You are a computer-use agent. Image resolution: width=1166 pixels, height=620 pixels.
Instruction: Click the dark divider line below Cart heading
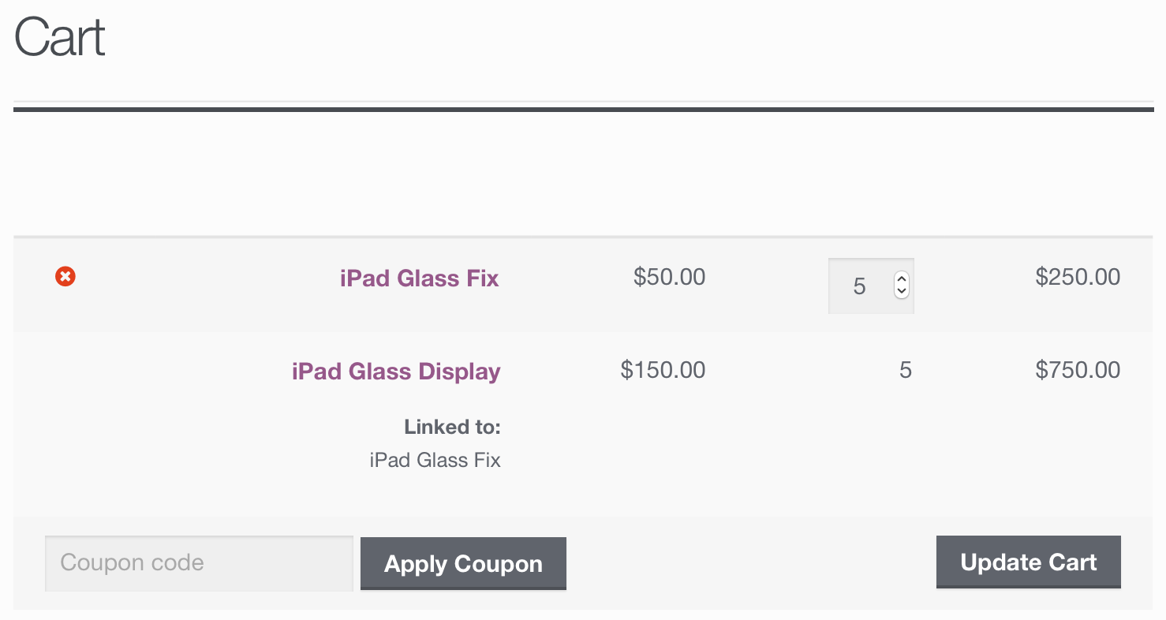tap(583, 110)
